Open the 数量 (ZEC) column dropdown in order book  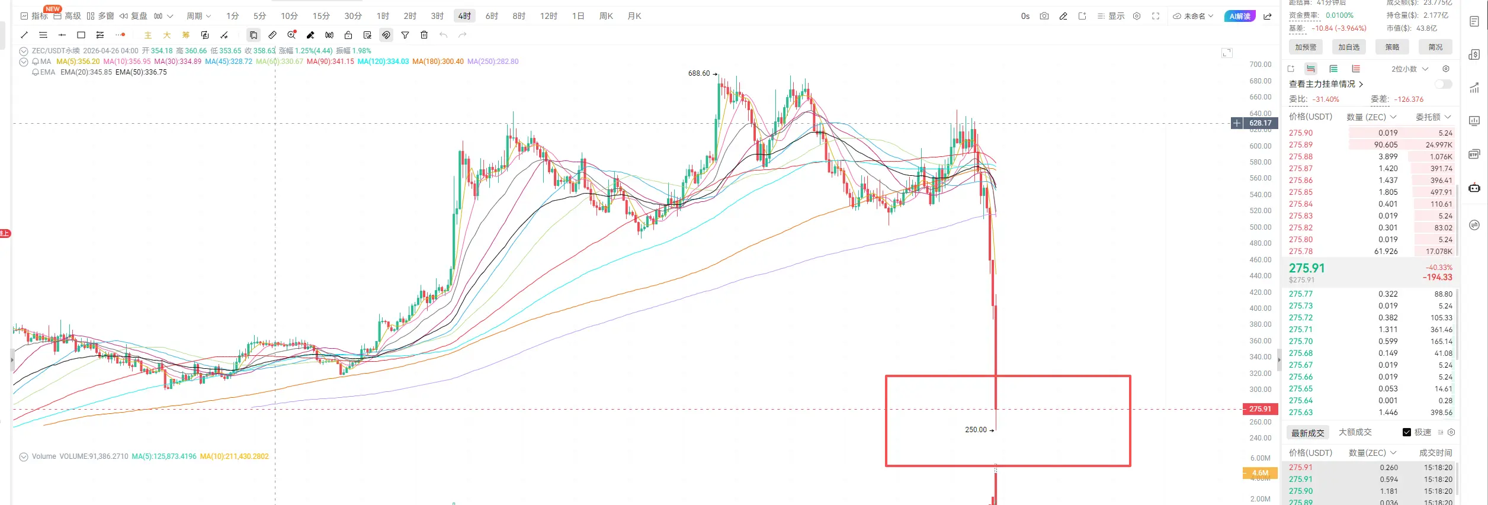pyautogui.click(x=1371, y=117)
